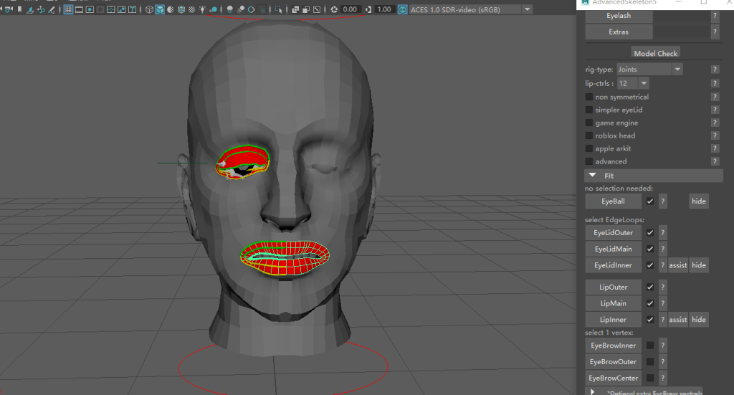This screenshot has height=395, width=734.
Task: Click the help ? beside rig-type
Action: [x=715, y=70]
